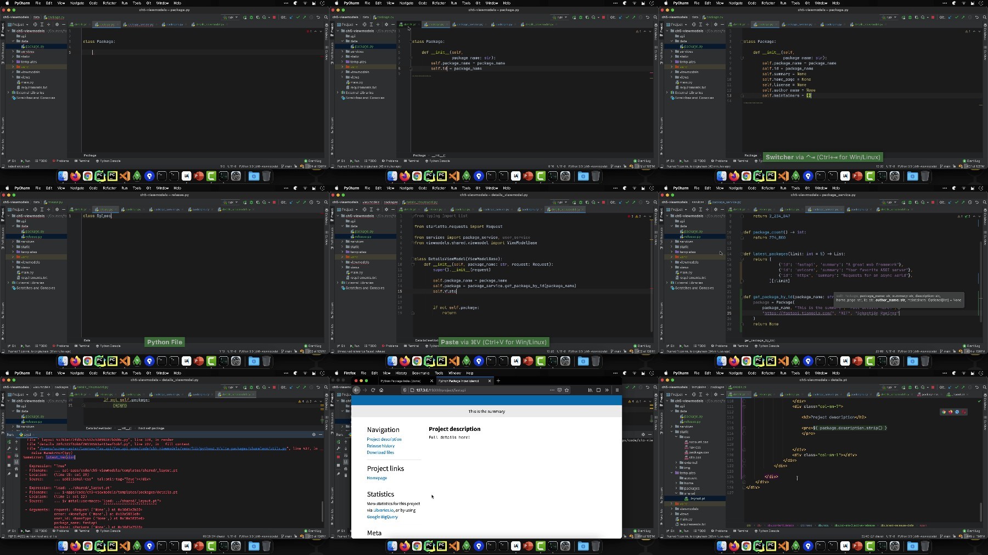988x555 pixels.
Task: Start debug bug icon in the release.py window toolbar
Action: coord(251,202)
